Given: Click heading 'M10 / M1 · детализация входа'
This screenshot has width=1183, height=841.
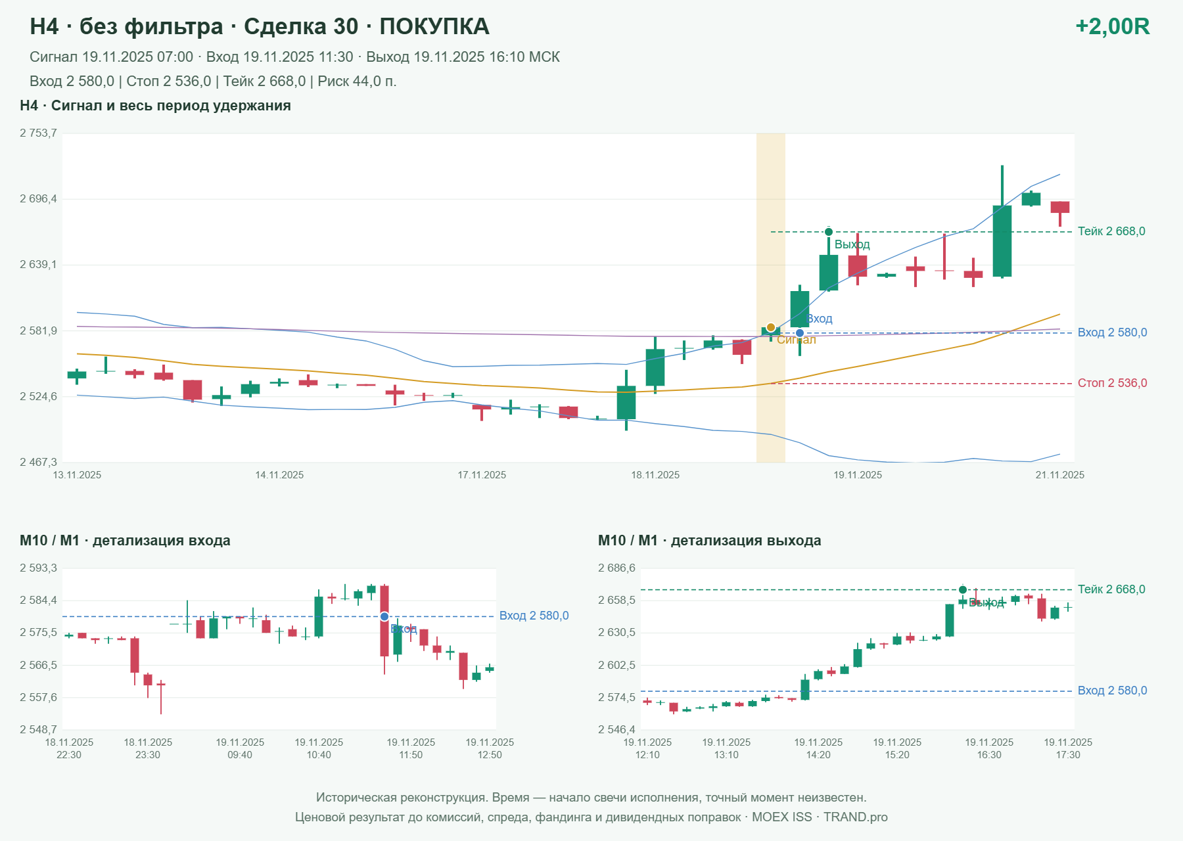Looking at the screenshot, I should pyautogui.click(x=125, y=541).
